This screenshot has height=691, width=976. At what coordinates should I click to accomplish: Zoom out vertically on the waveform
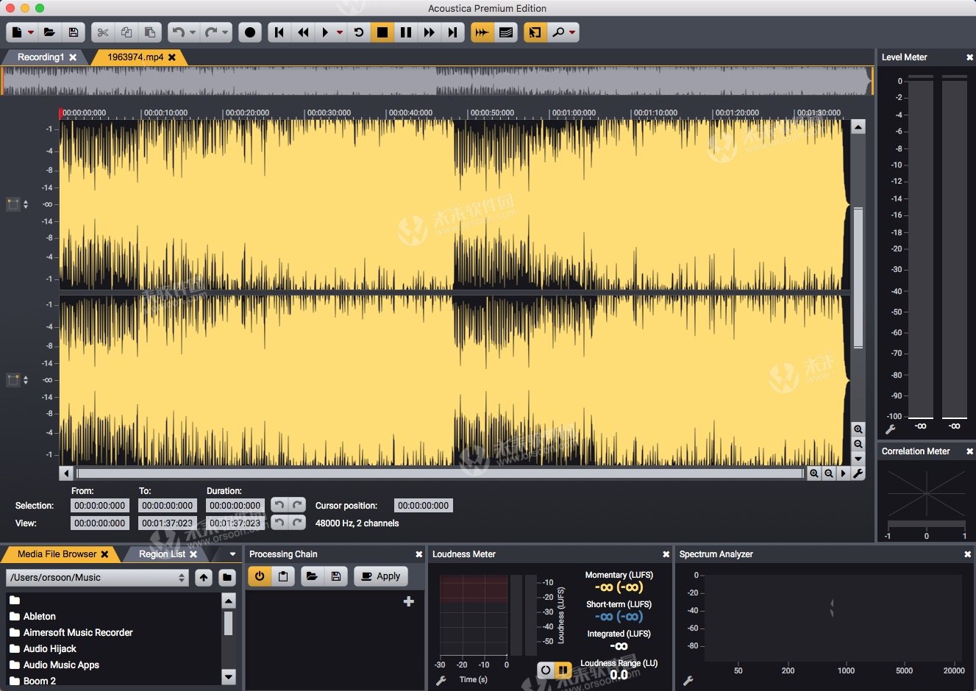coord(858,444)
